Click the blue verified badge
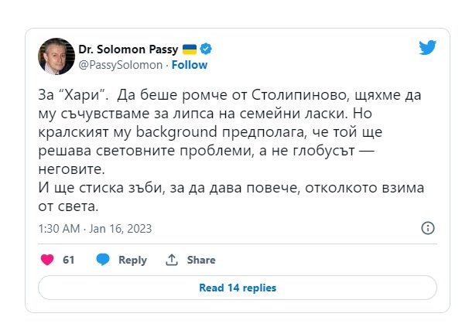Viewport: 469px width, 327px height. (207, 49)
